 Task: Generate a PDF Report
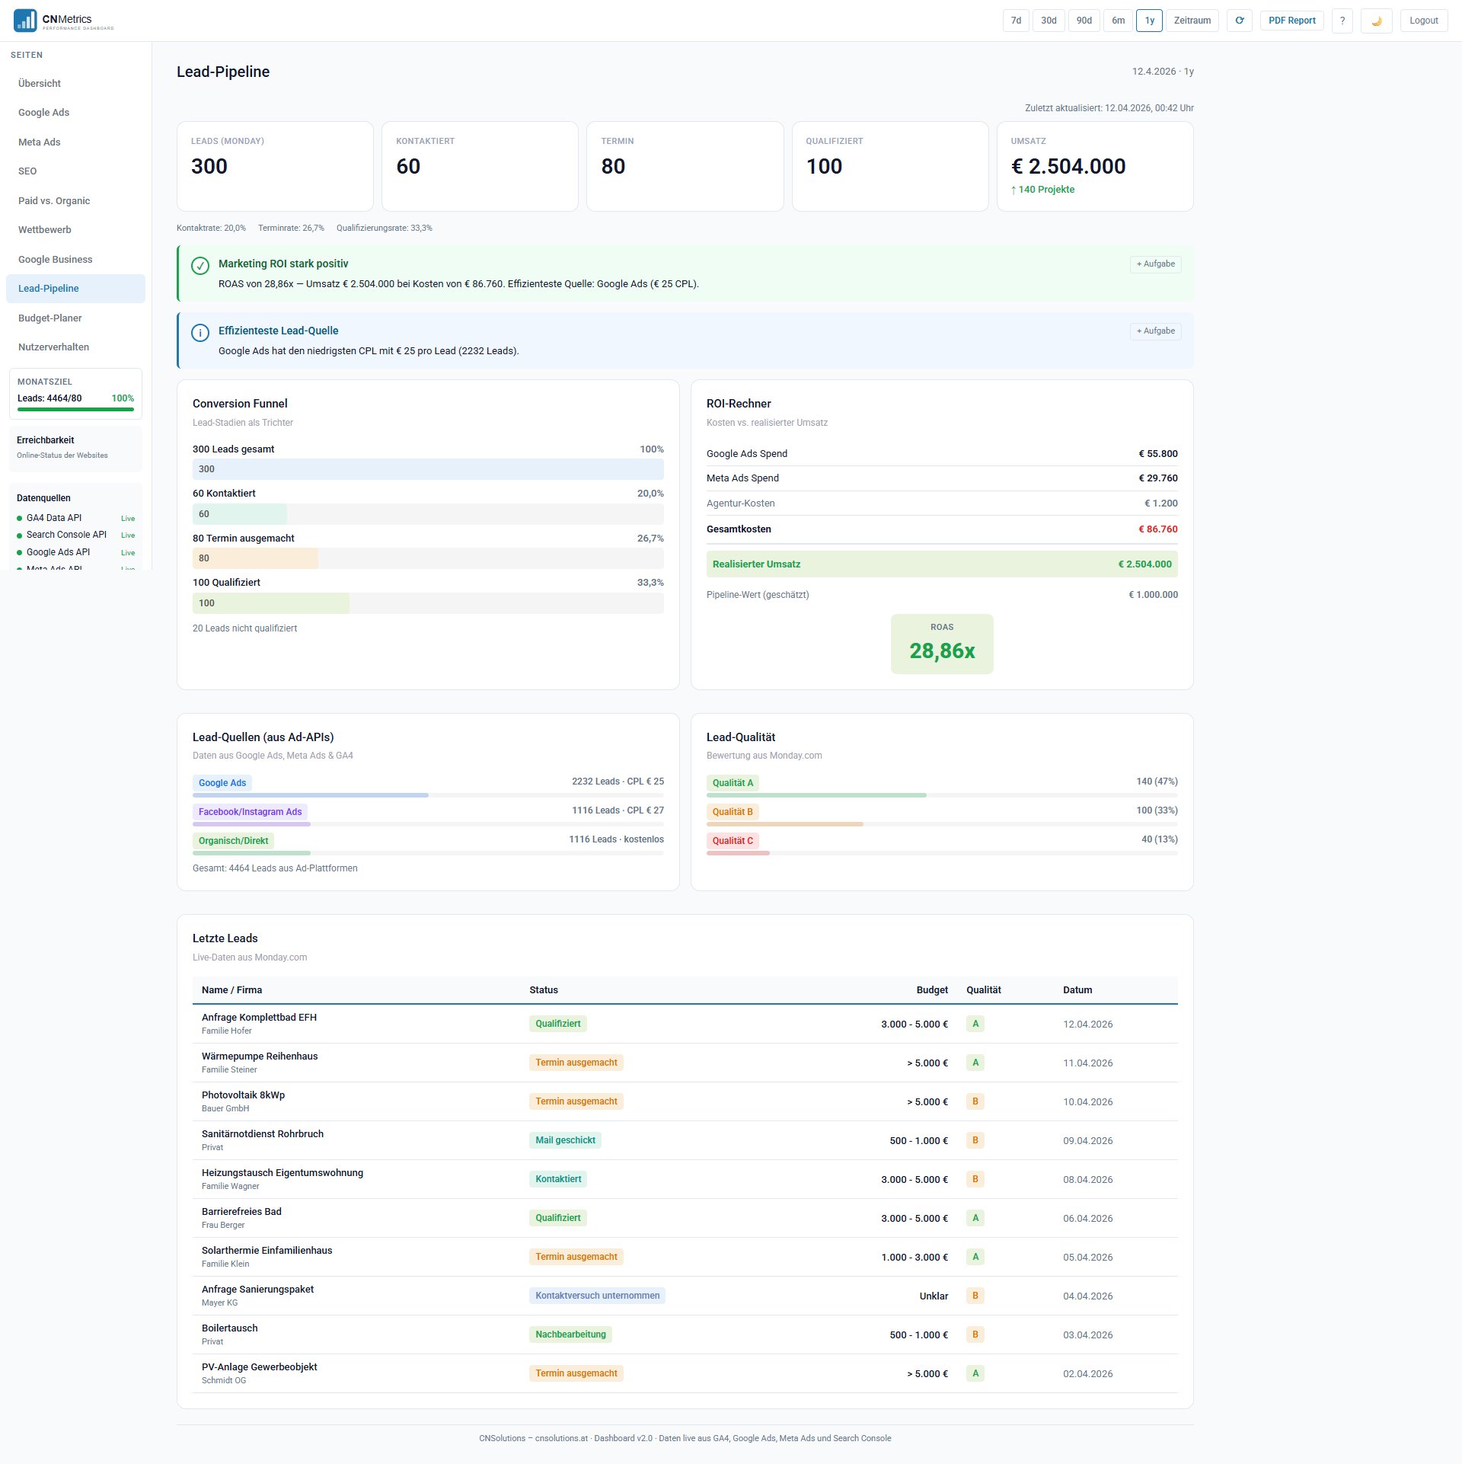click(1291, 21)
